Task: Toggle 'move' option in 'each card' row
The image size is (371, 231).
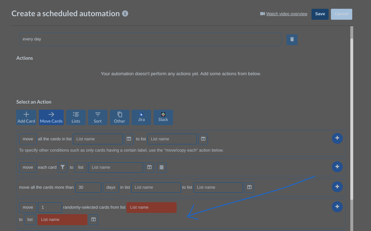Action: pyautogui.click(x=28, y=167)
